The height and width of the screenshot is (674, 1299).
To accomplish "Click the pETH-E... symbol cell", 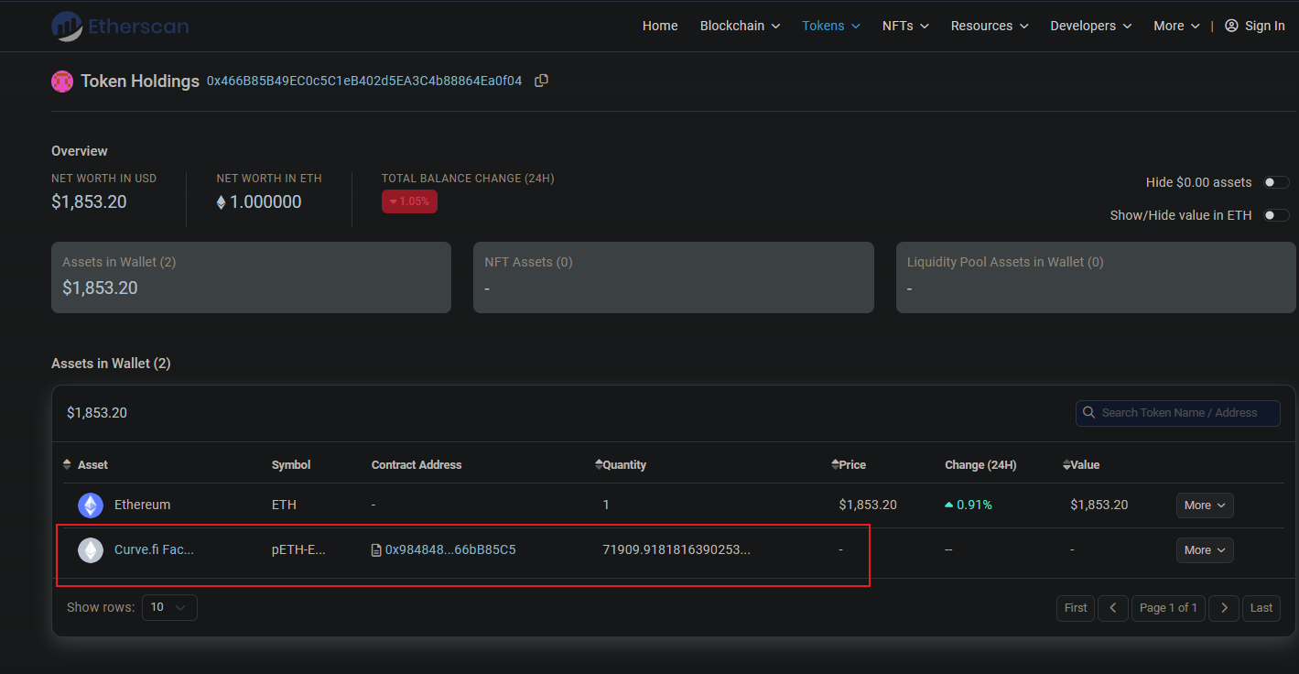I will (x=298, y=549).
